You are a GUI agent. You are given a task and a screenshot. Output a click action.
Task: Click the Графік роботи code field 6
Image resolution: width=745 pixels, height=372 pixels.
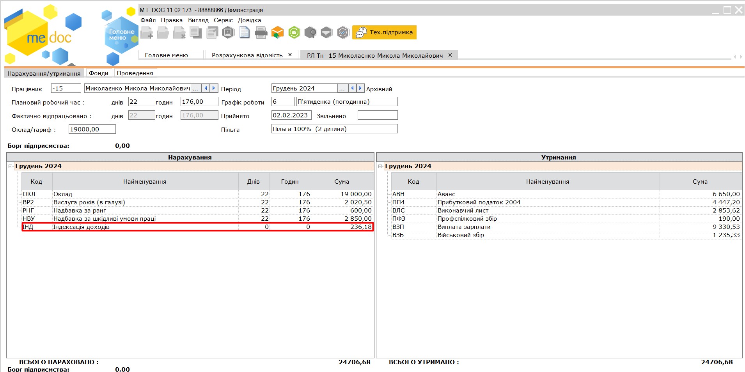[283, 102]
